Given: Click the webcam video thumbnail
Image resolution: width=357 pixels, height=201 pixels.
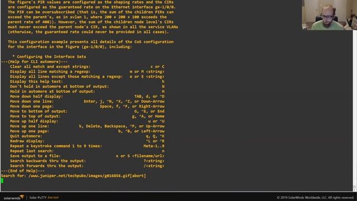Looking at the screenshot, I should tap(329, 15).
